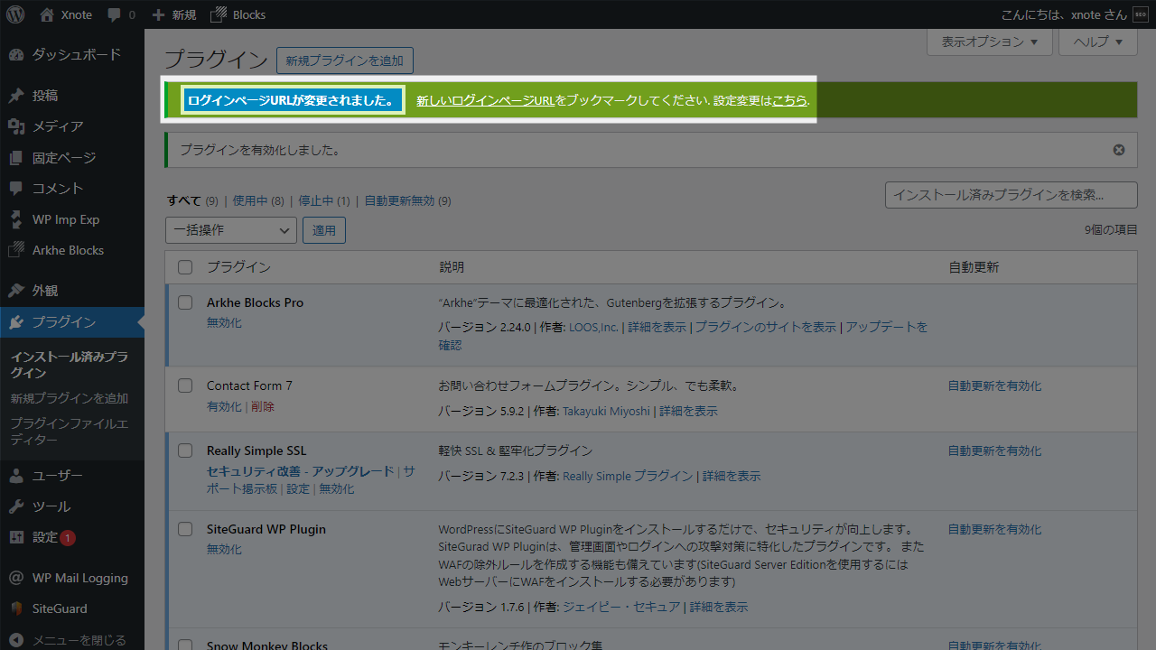Viewport: 1156px width, 650px height.
Task: Deactivate SiteGuard WP Plugin via 無効化
Action: pos(224,549)
